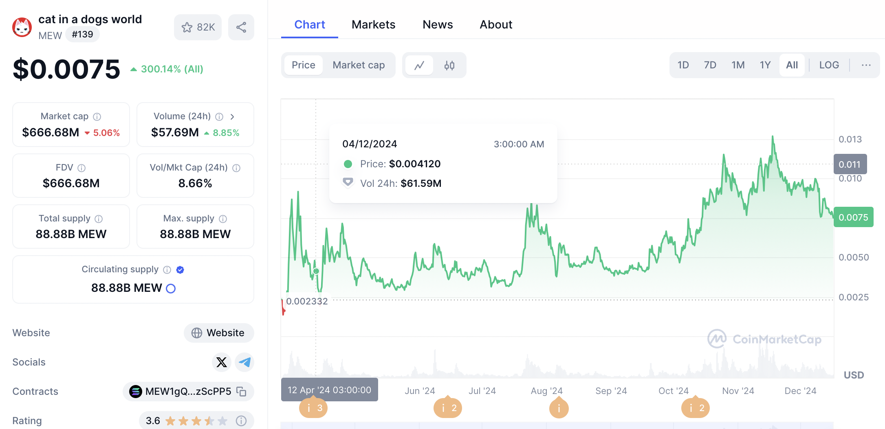Switch to candlestick chart icon
Viewport: 885px width, 429px height.
pos(449,65)
